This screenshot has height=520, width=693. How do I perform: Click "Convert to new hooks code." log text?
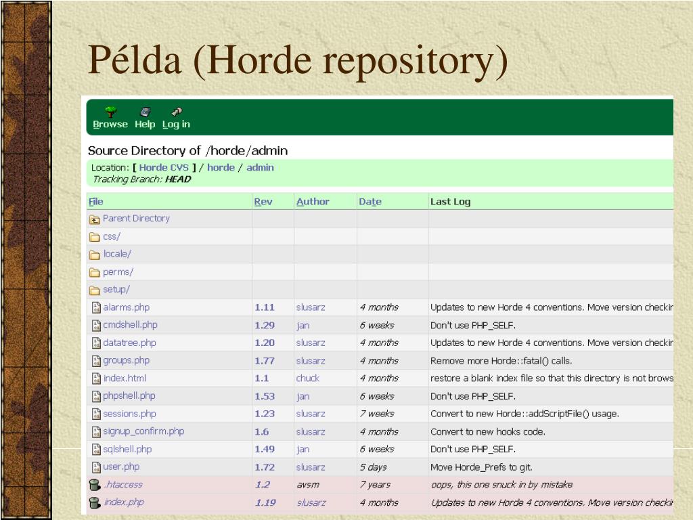(x=488, y=431)
